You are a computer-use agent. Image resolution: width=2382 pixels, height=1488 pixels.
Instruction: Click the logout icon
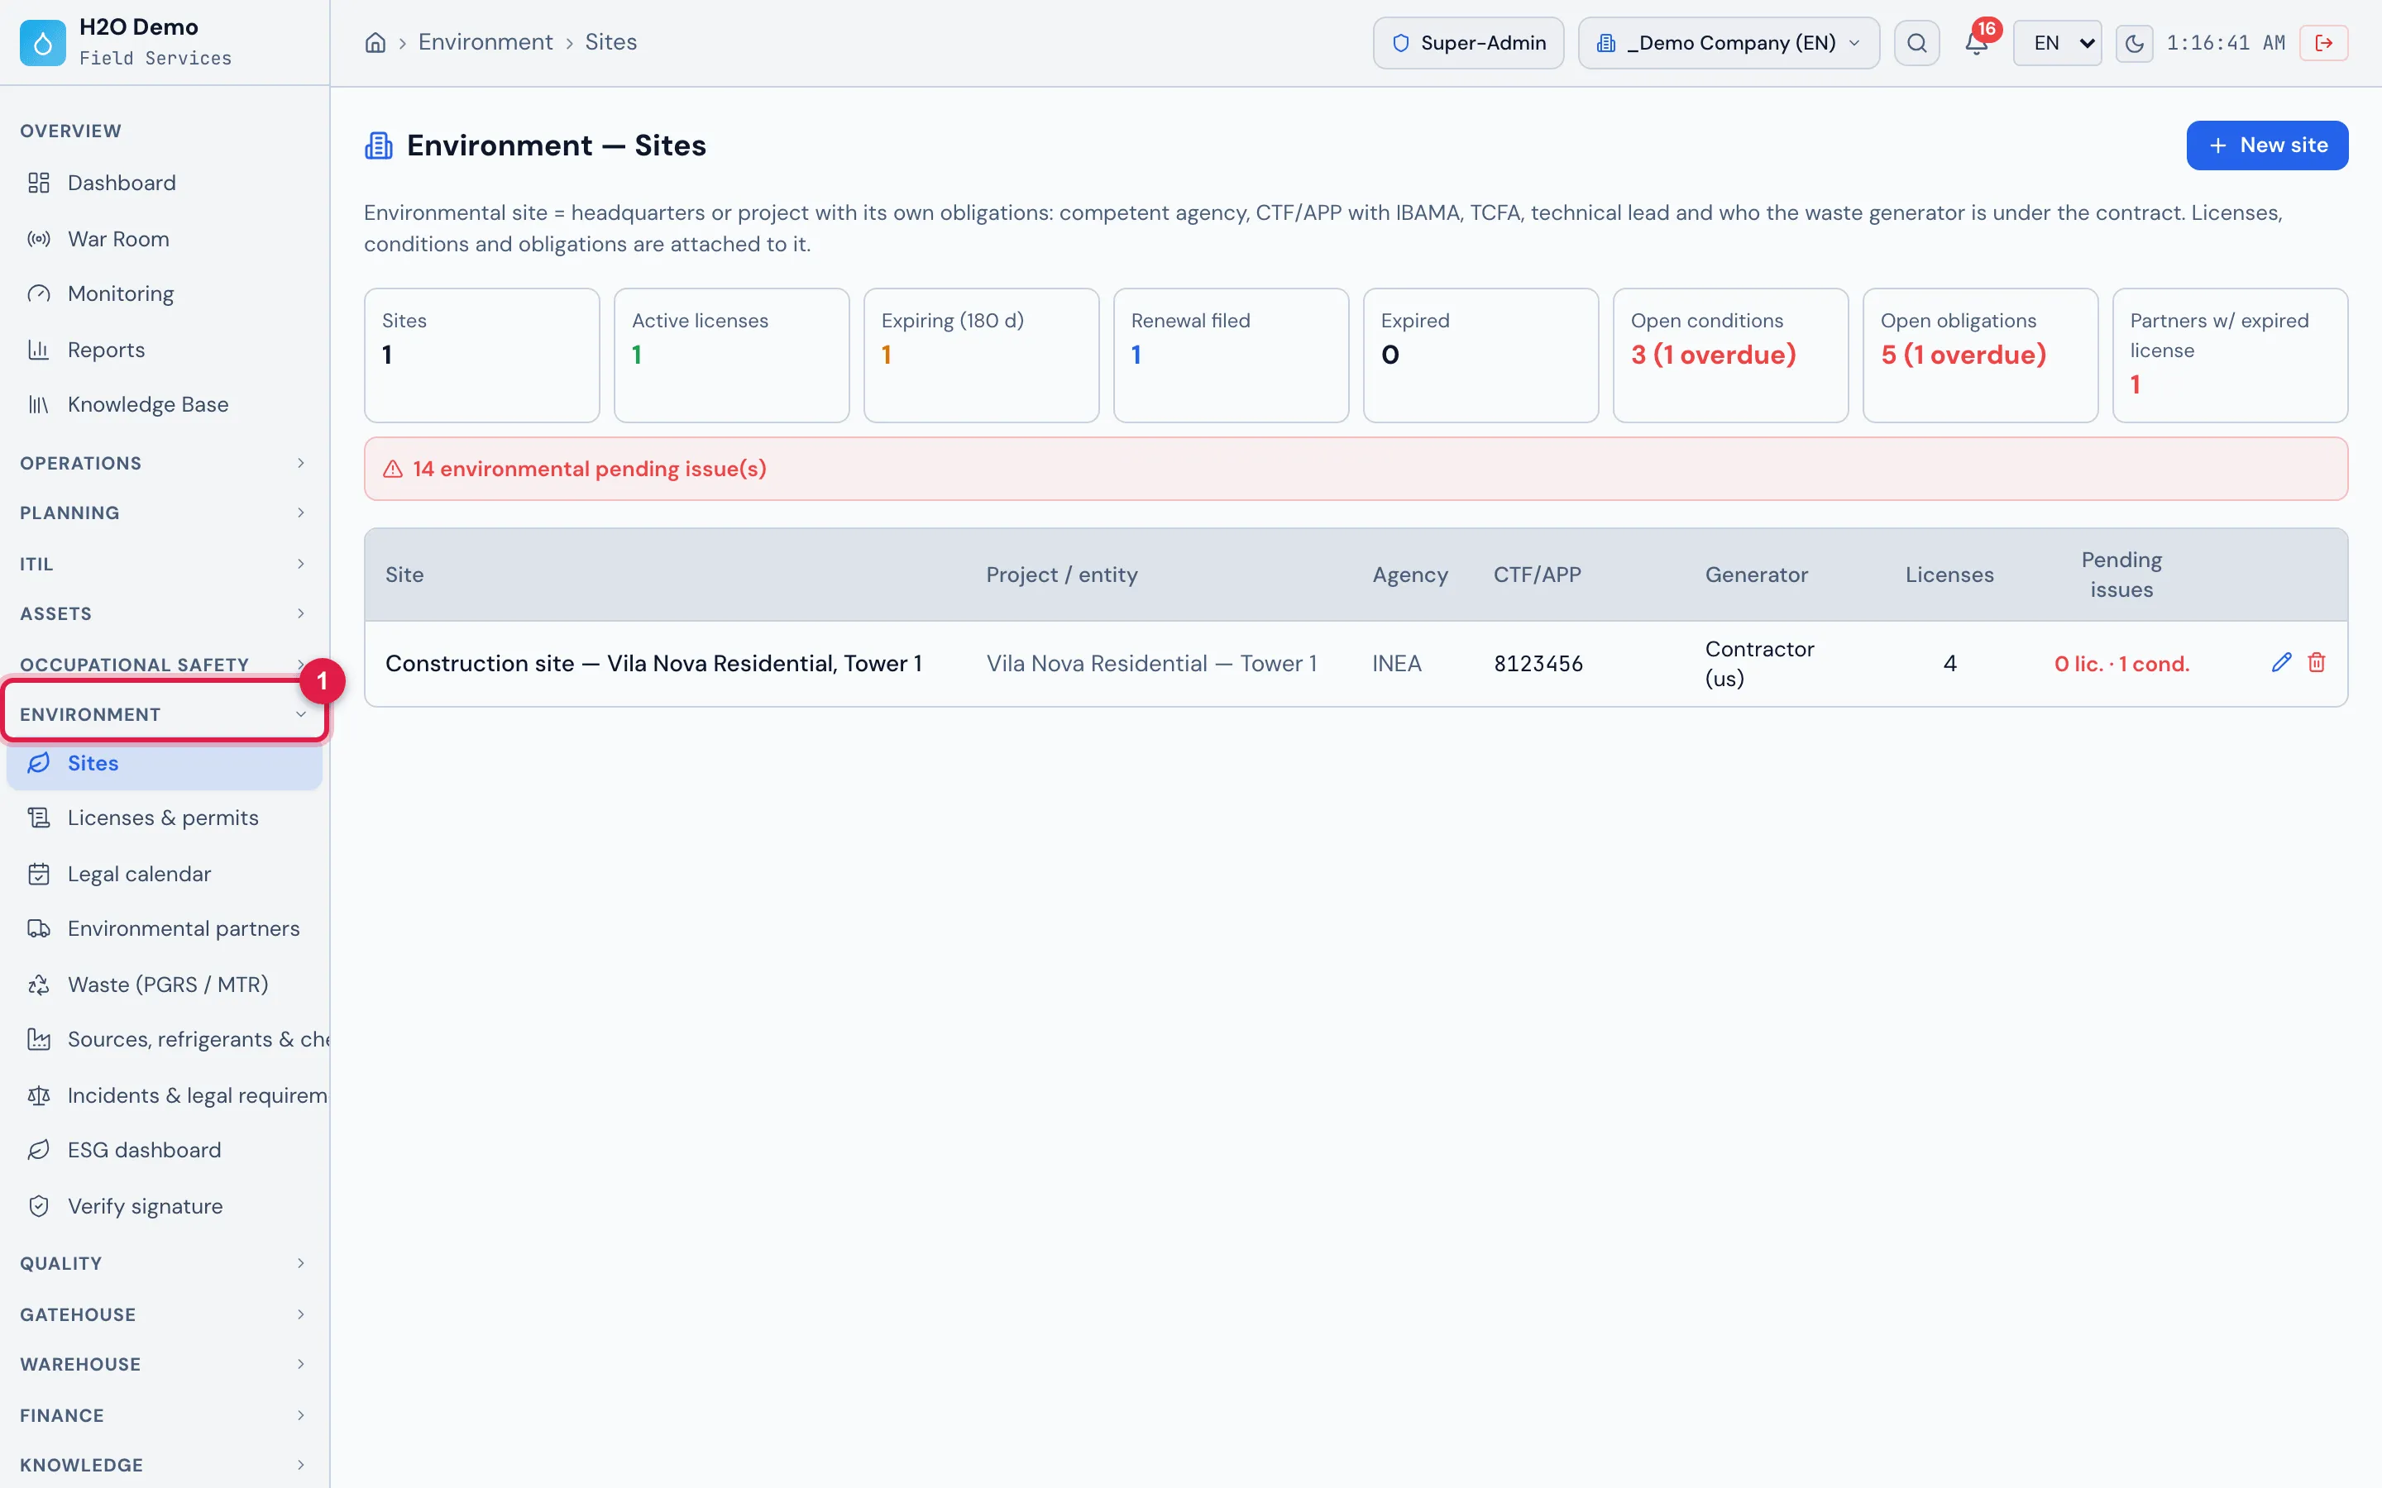(x=2324, y=43)
